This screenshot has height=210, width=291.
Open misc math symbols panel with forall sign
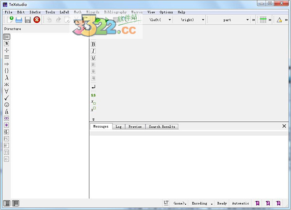click(x=7, y=91)
